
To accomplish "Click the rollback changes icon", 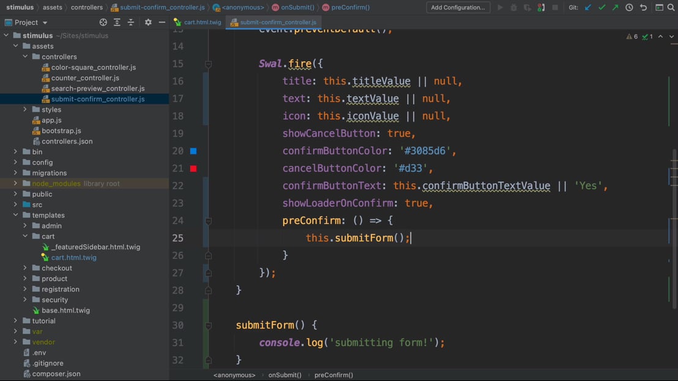I will 643,7.
